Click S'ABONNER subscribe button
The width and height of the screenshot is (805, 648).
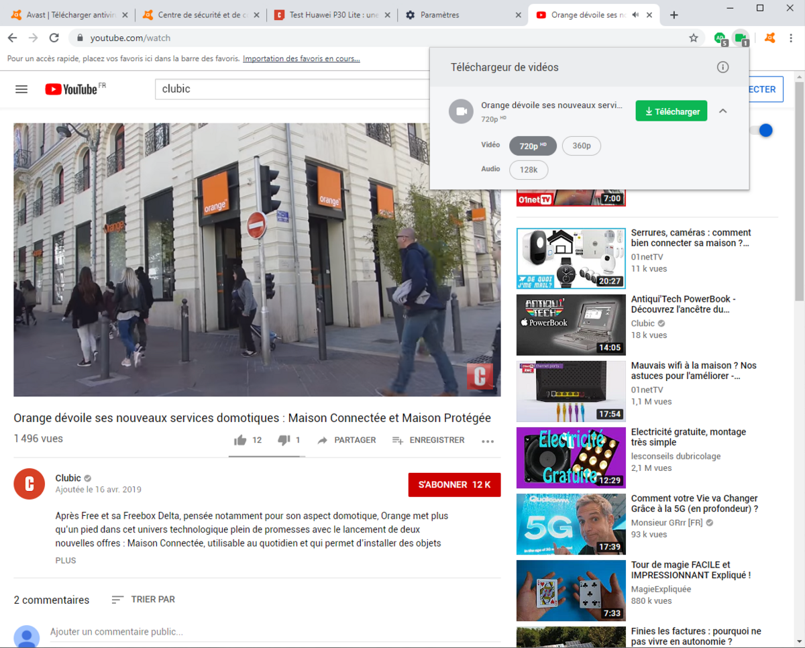pos(454,485)
